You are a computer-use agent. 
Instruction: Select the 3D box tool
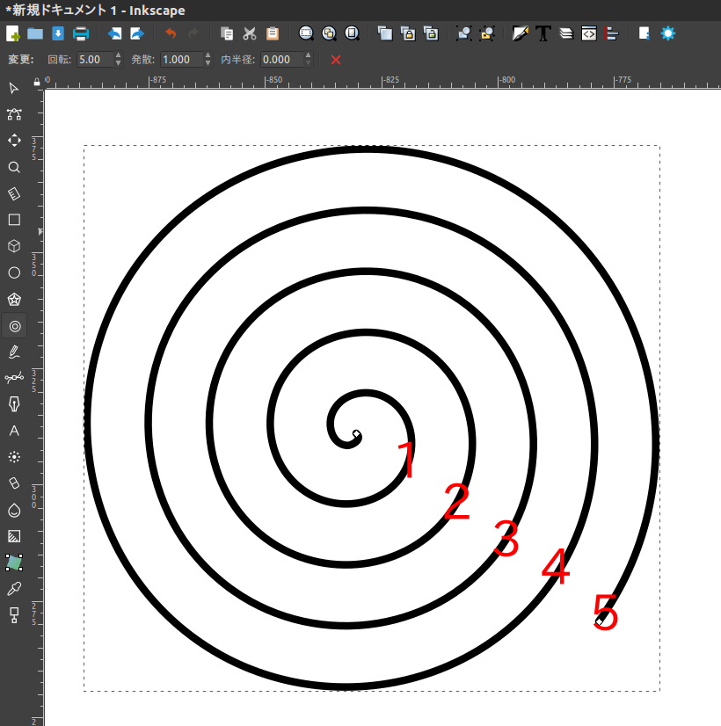click(x=14, y=246)
